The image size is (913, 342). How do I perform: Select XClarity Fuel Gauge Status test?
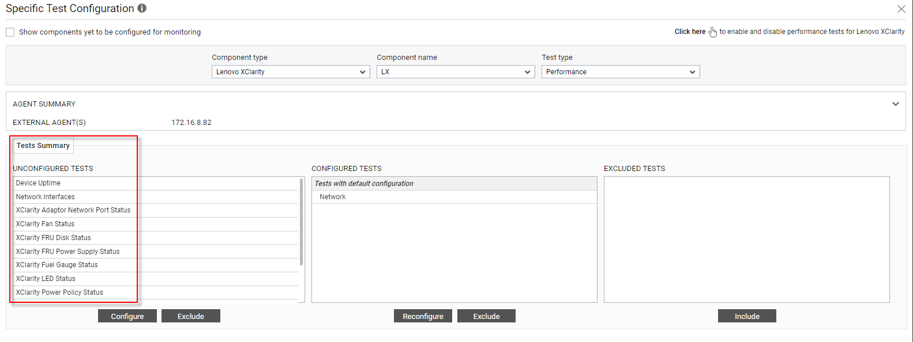tap(156, 265)
